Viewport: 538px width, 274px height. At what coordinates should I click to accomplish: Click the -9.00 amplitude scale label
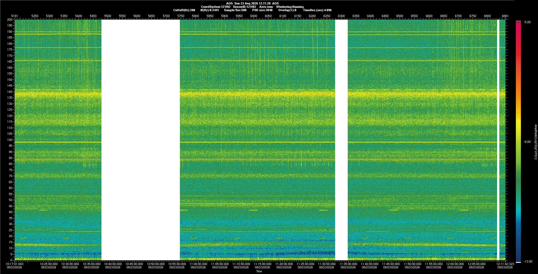coord(527,142)
